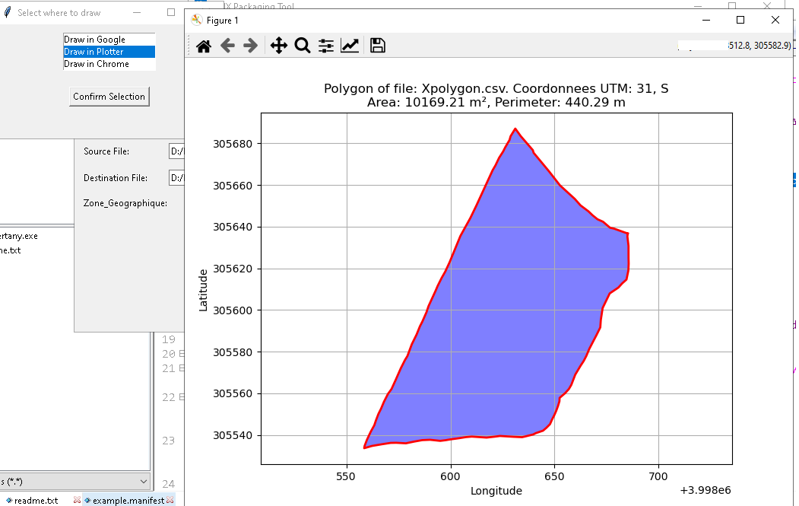799x506 pixels.
Task: Activate the Pan axes tool
Action: coord(278,46)
